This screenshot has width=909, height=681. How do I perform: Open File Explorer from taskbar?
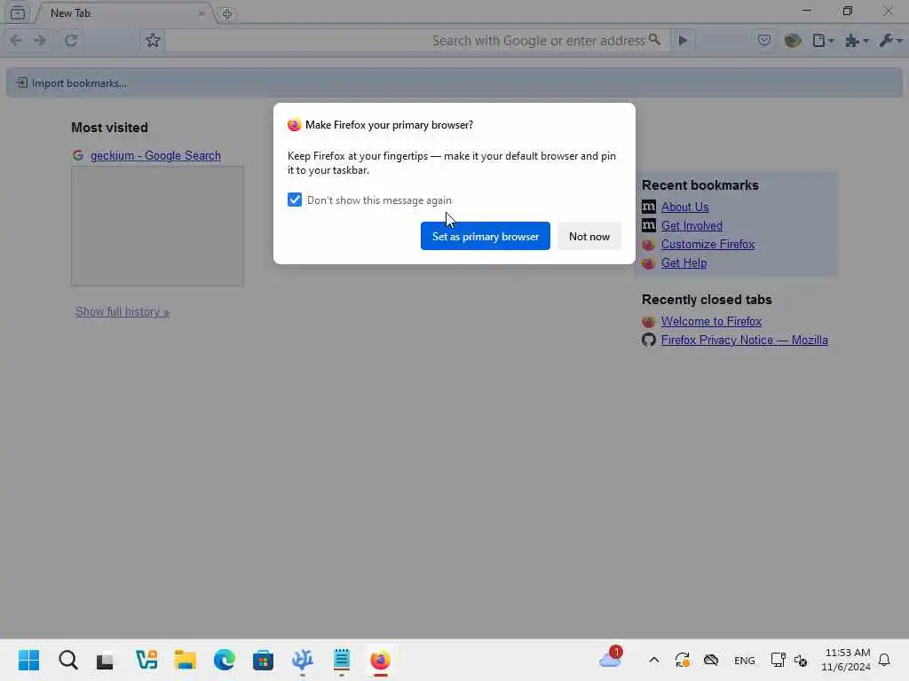[185, 660]
